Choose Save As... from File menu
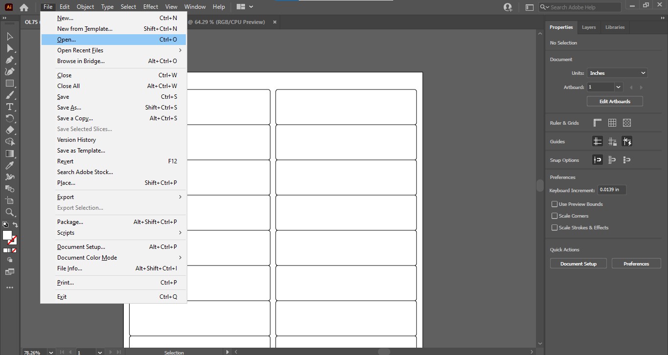Screen dimensions: 668x355 pyautogui.click(x=113, y=108)
